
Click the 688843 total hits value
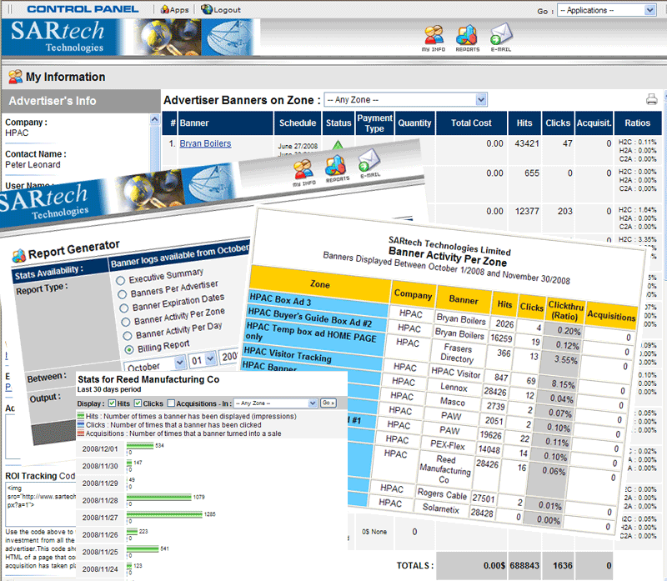[x=524, y=565]
